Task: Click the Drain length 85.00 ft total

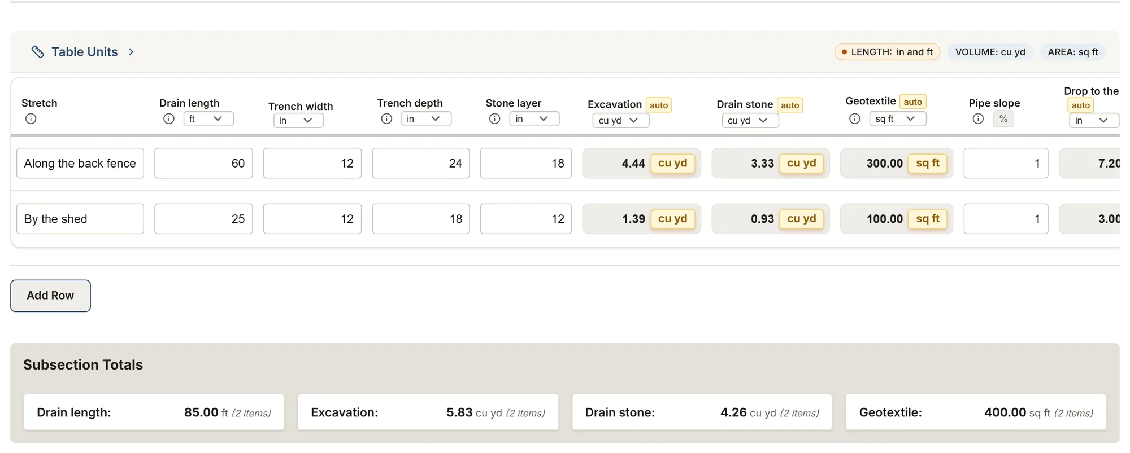Action: point(154,412)
